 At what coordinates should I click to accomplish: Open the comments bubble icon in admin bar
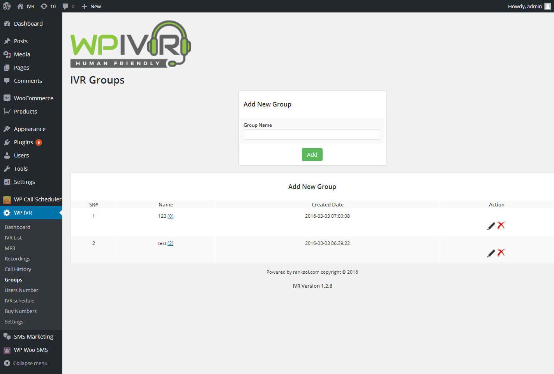point(65,6)
